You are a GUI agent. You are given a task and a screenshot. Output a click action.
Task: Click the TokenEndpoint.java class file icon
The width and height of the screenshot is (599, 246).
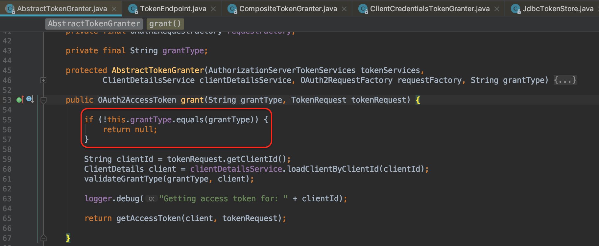[133, 9]
